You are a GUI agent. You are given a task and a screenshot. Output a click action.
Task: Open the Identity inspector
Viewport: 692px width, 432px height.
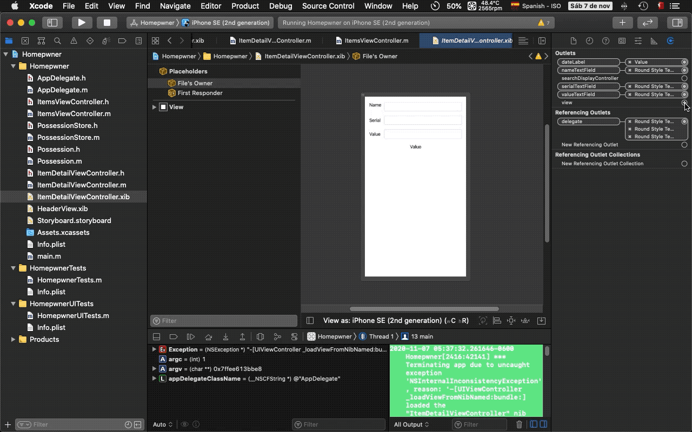coord(622,41)
